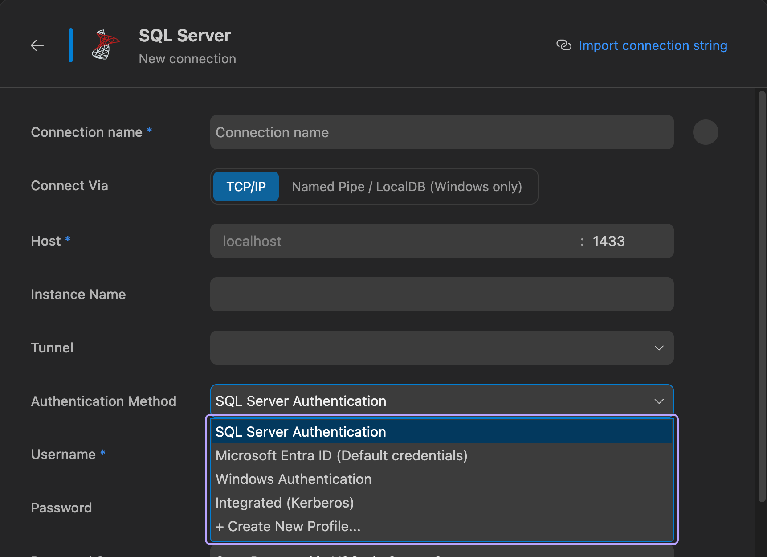Screen dimensions: 767x557
Task: Pick a connection color with the round swatch
Action: coord(706,132)
